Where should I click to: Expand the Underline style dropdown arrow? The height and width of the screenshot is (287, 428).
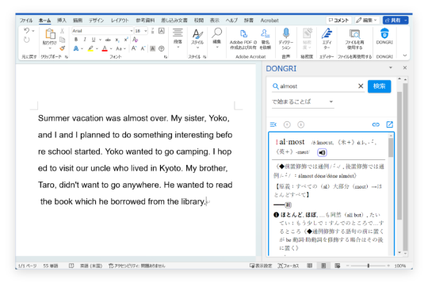[100, 40]
